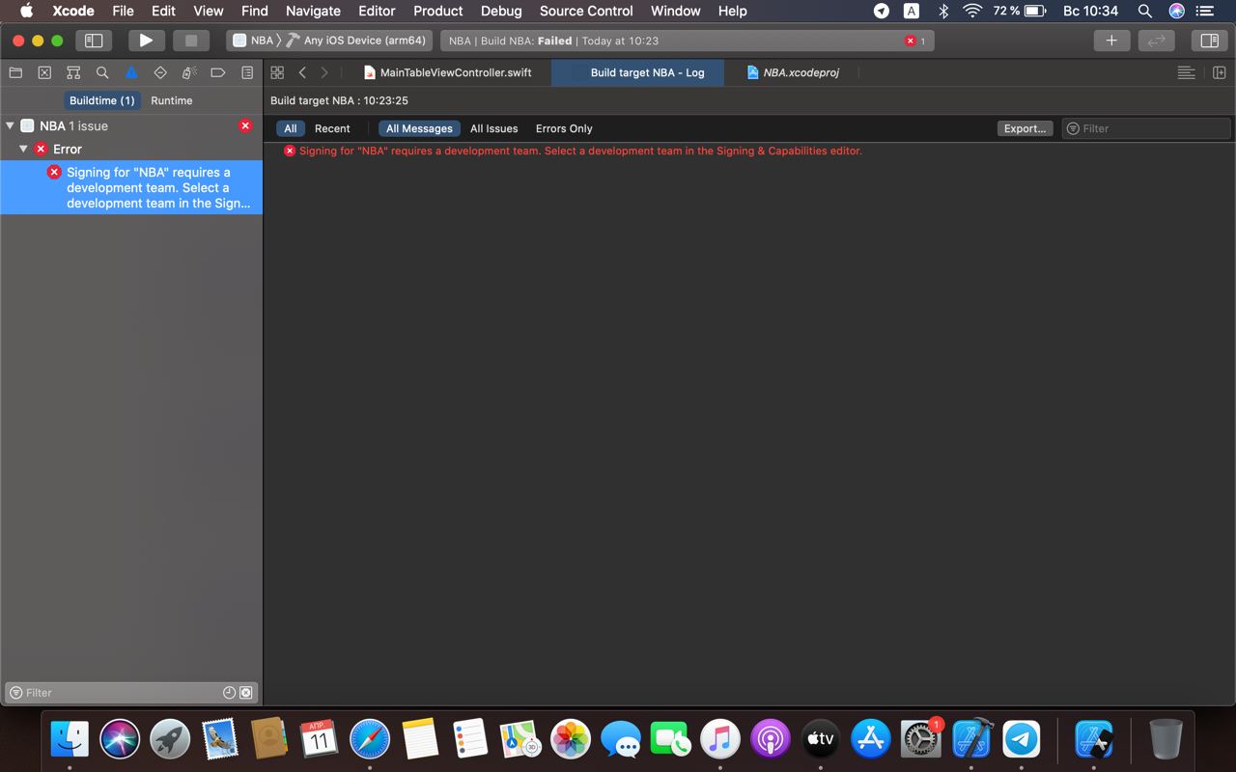Open the Library with plus button
This screenshot has height=772, width=1236.
tap(1111, 41)
